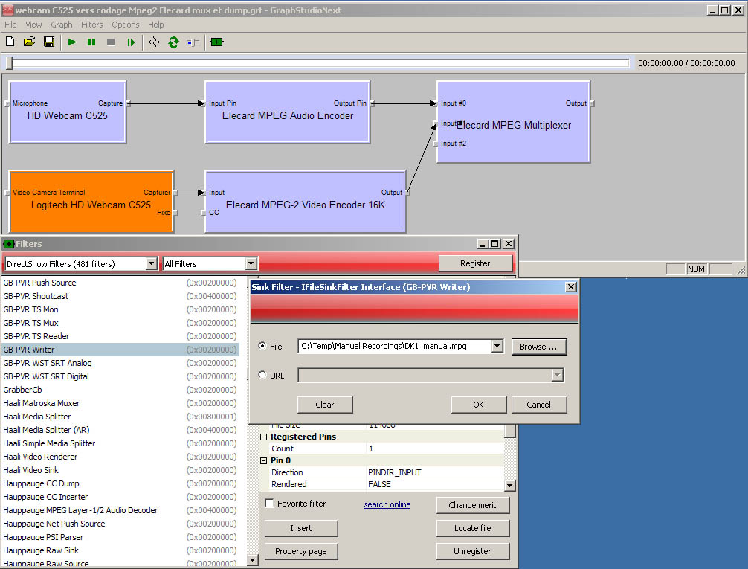Open the View menu
The image size is (748, 569).
pos(33,25)
